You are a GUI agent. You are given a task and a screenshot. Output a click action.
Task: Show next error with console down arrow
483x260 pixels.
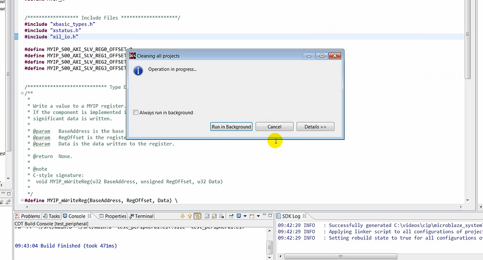(183, 216)
